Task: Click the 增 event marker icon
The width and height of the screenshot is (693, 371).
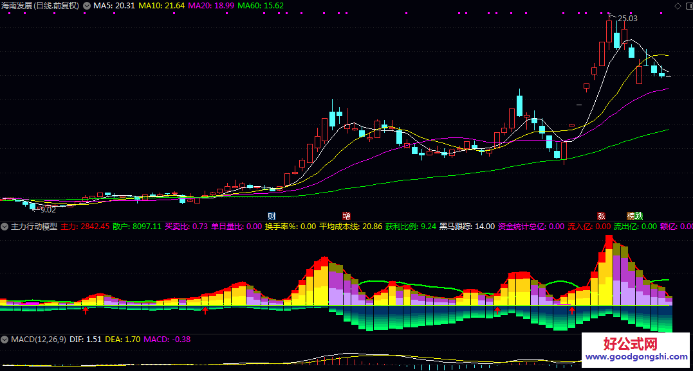Action: click(346, 216)
